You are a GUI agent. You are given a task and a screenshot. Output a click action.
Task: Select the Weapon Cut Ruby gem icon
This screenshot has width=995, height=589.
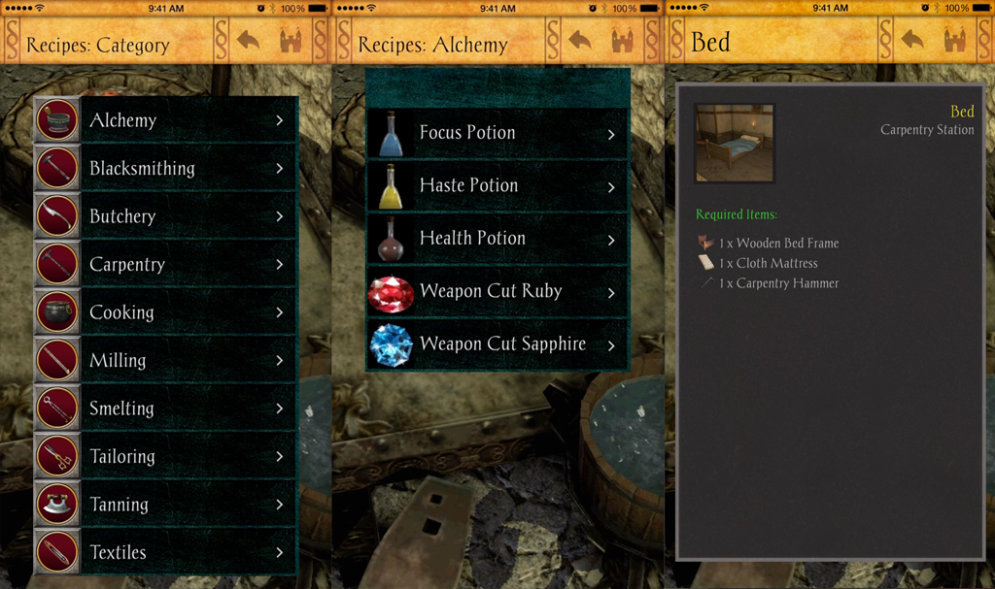coord(391,294)
